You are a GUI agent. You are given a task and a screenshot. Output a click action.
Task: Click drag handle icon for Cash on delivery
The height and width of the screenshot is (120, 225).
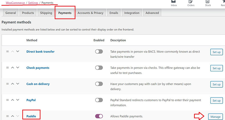(x=8, y=84)
